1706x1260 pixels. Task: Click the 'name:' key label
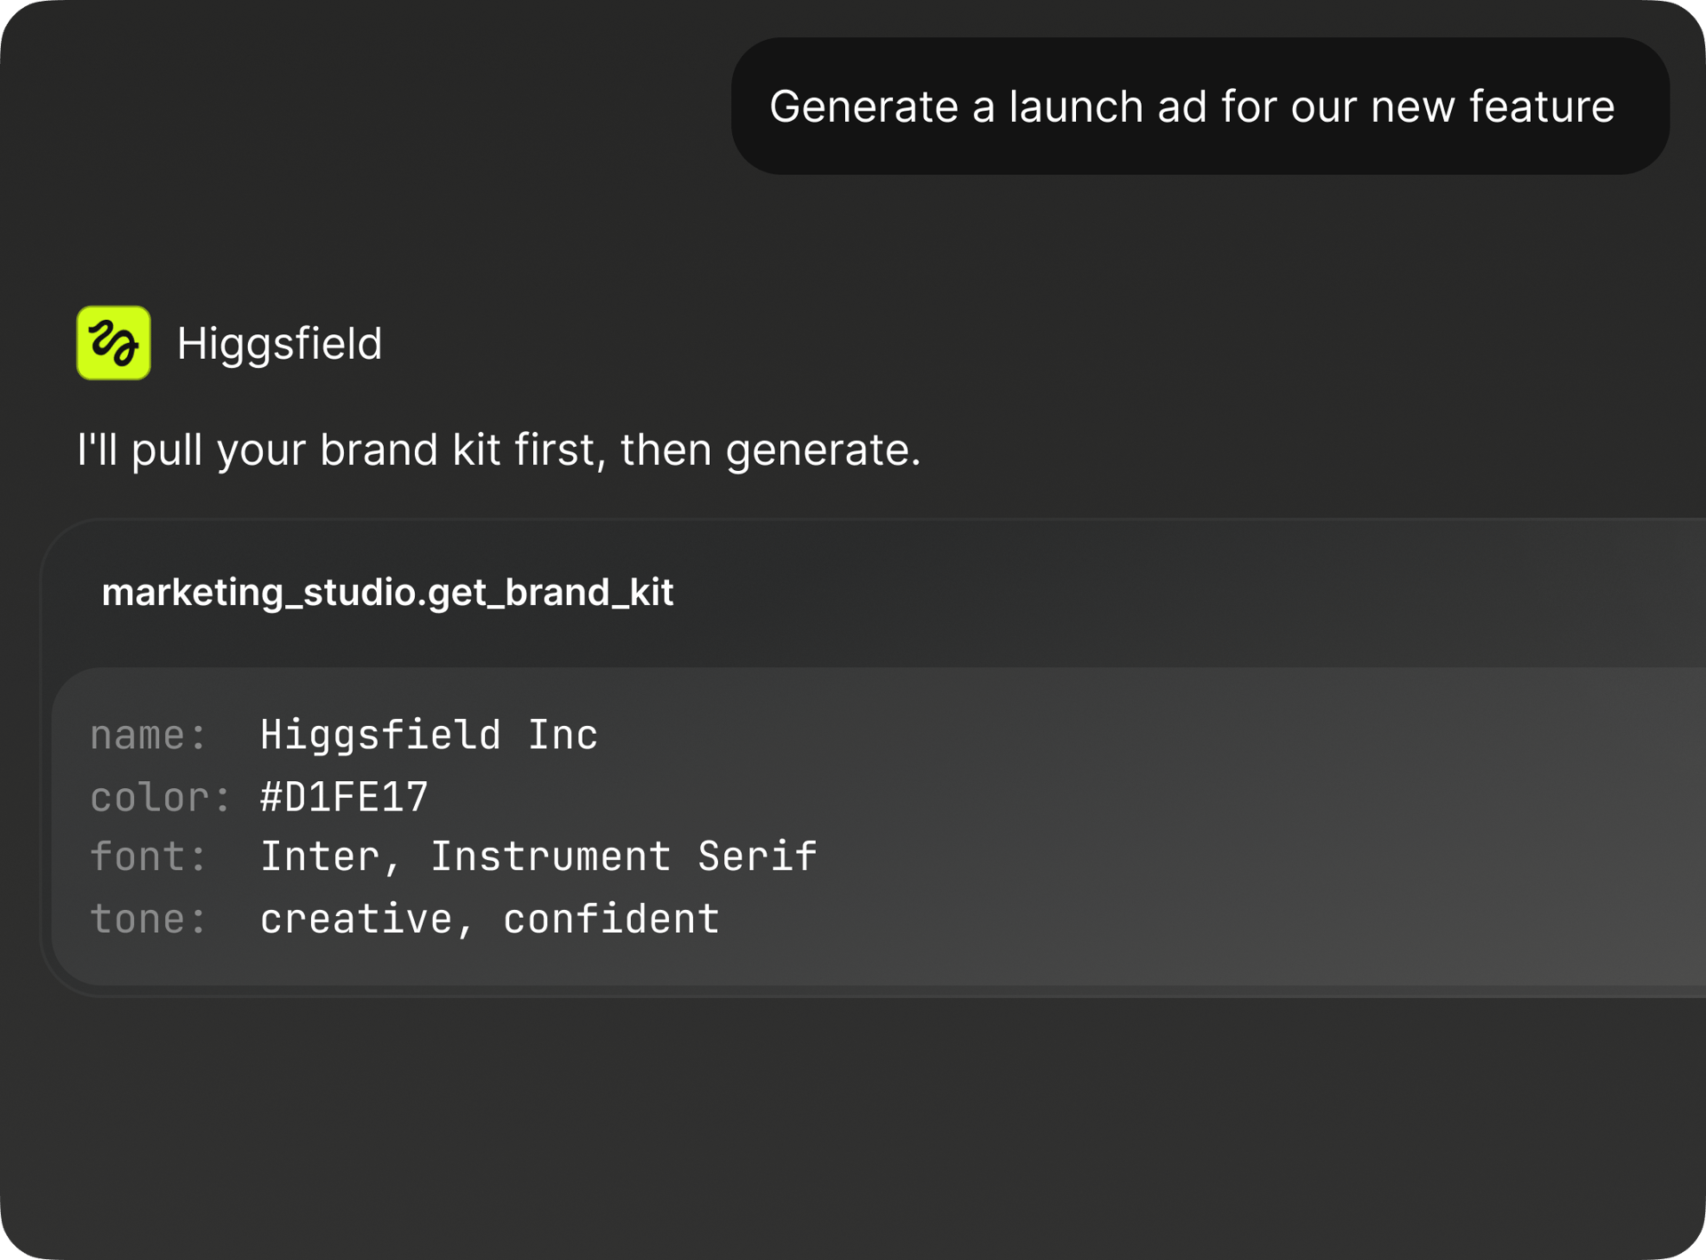148,735
